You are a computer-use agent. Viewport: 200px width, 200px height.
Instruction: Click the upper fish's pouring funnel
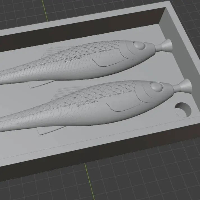pyautogui.click(x=164, y=46)
